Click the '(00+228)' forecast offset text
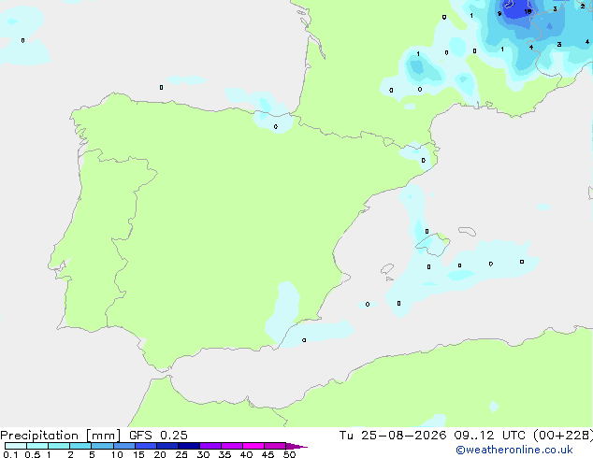The image size is (593, 458). [563, 436]
